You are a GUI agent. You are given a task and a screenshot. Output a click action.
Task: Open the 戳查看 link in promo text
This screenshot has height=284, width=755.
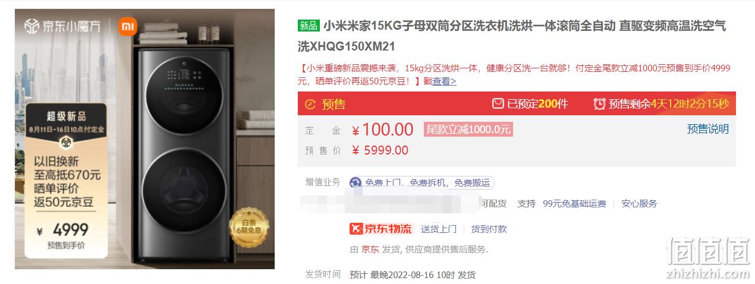(x=440, y=81)
